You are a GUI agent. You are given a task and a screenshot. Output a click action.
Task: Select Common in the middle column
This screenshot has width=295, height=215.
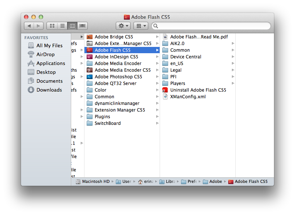click(x=104, y=97)
